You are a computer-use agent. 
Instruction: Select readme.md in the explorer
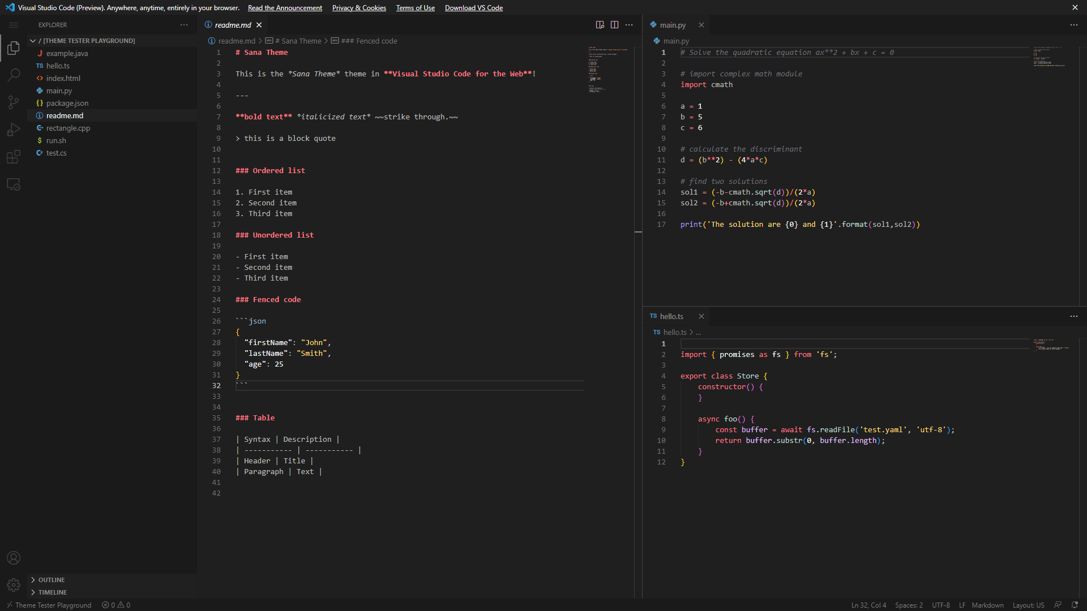[112, 115]
